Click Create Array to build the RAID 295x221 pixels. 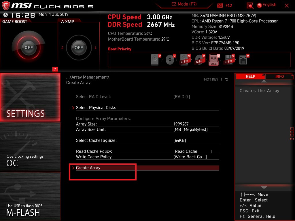[x=88, y=168]
